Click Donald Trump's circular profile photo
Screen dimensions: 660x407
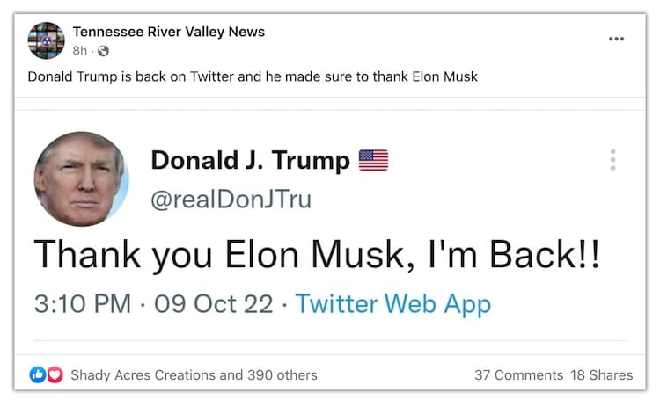81,179
